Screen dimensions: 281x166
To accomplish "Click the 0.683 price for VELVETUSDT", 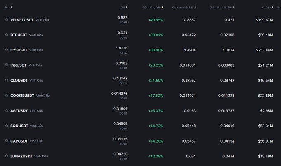I will tap(122, 18).
